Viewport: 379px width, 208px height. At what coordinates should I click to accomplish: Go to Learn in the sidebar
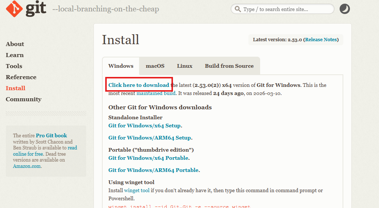point(15,55)
